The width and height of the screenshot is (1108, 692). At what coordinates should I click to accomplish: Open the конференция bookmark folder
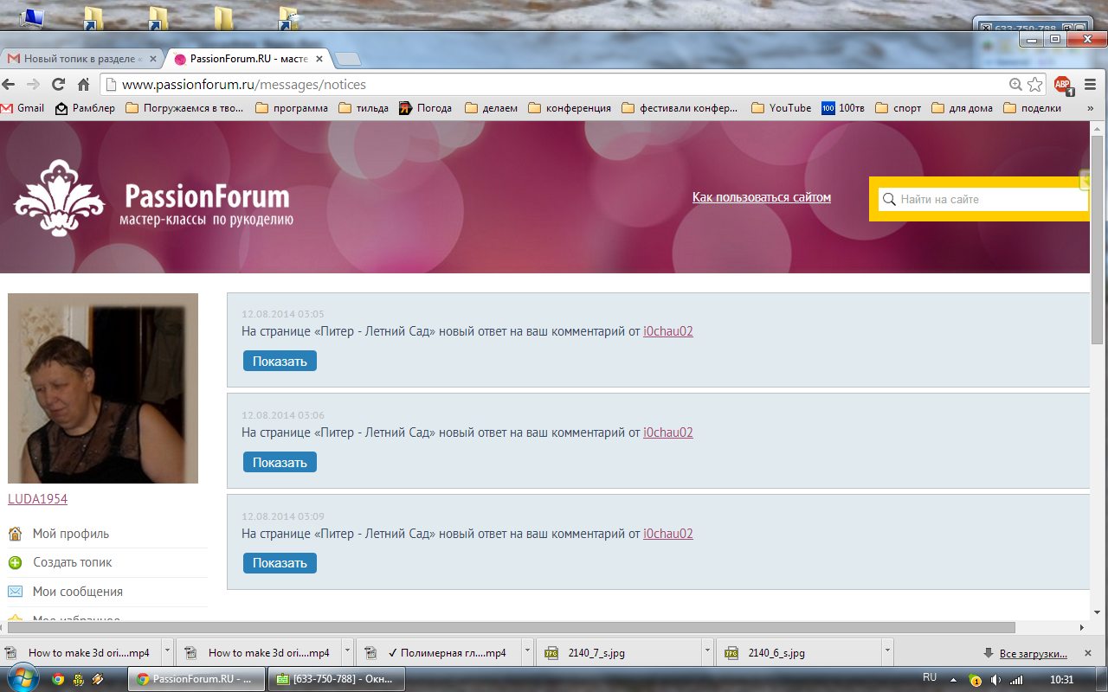569,108
